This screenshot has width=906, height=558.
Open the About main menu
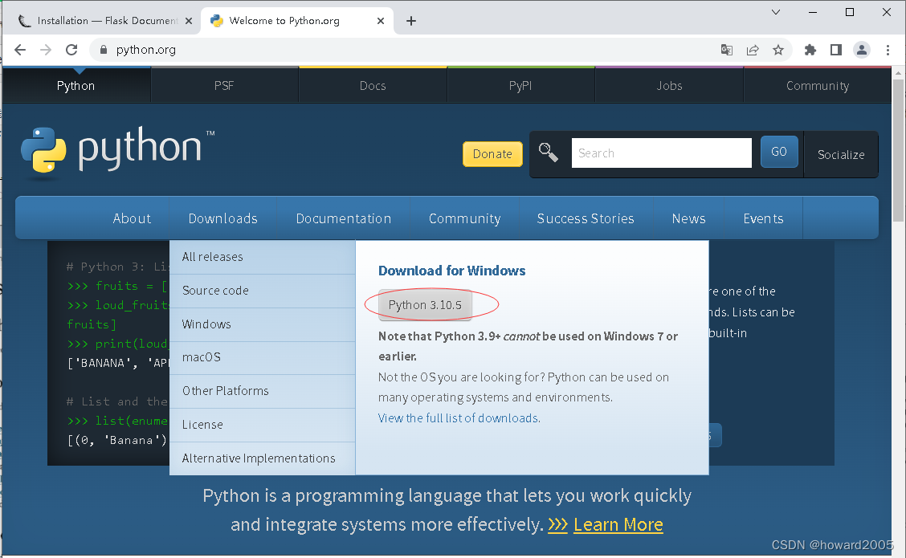(x=132, y=218)
